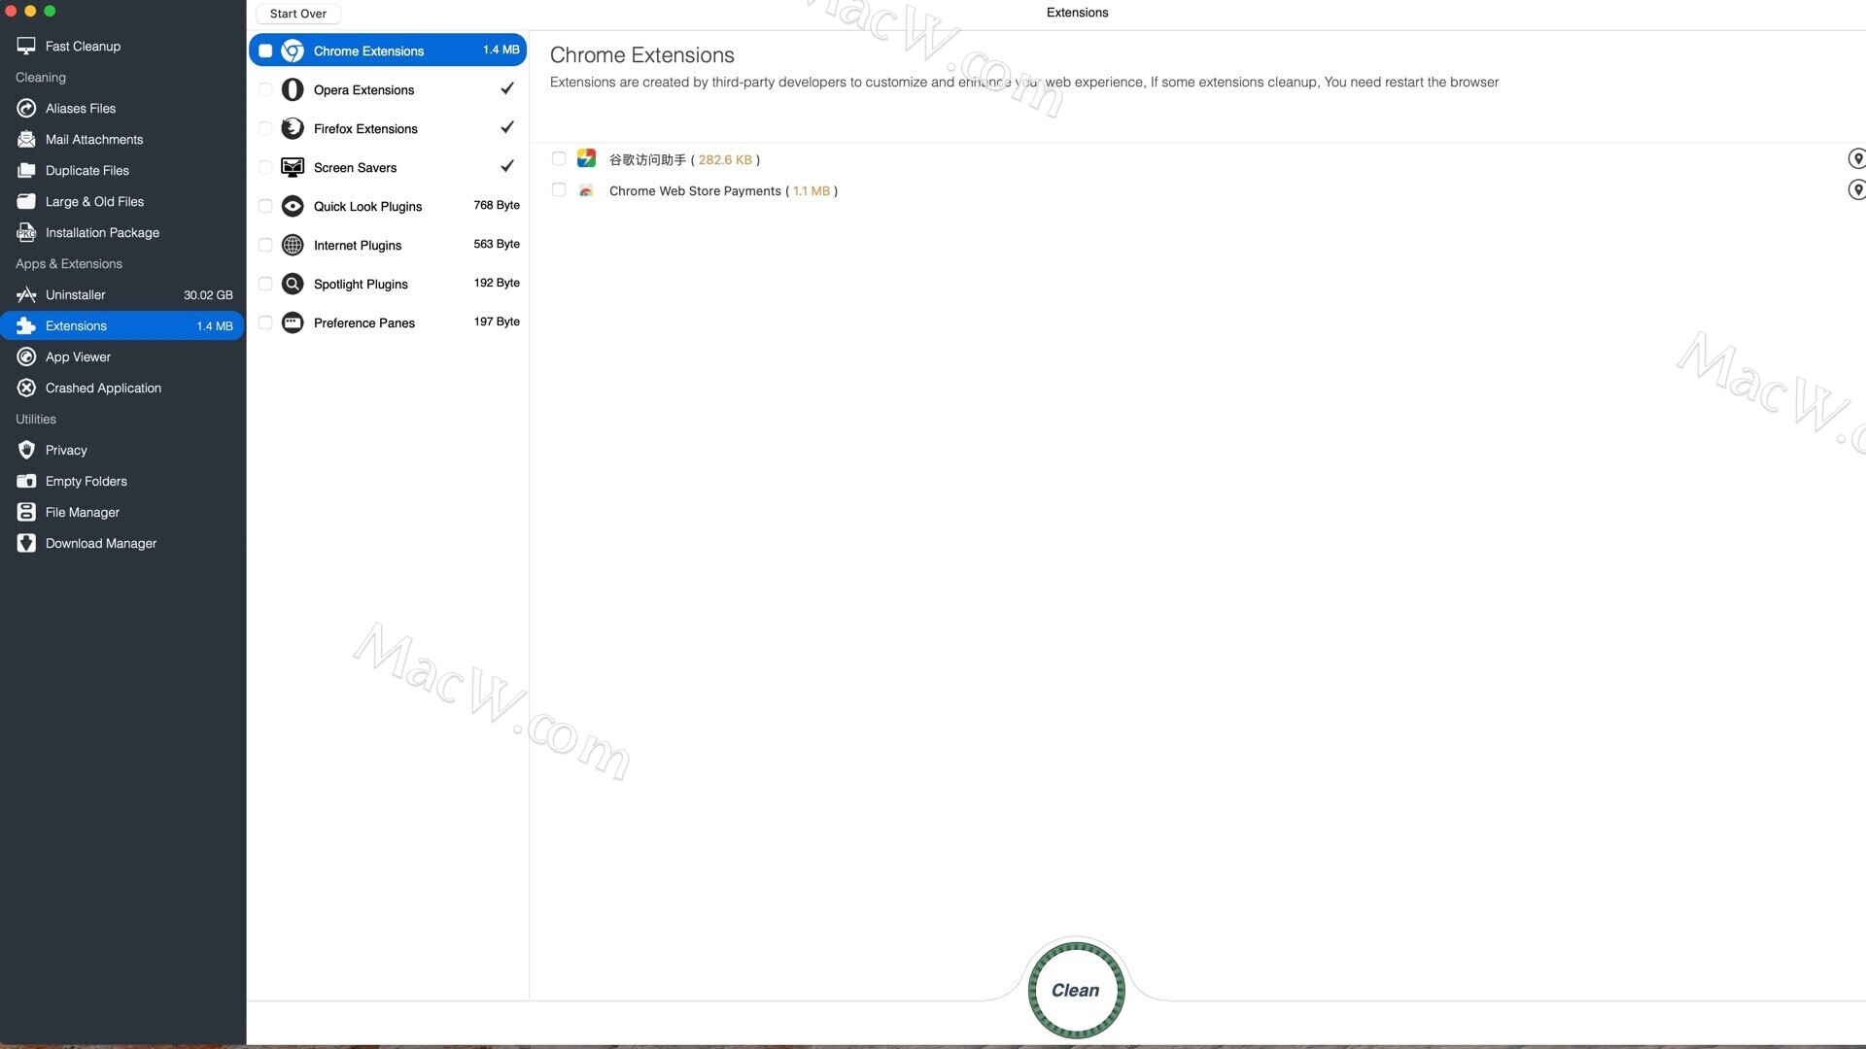Select Chrome Web Store Payments checkbox
The width and height of the screenshot is (1866, 1049).
[x=559, y=189]
